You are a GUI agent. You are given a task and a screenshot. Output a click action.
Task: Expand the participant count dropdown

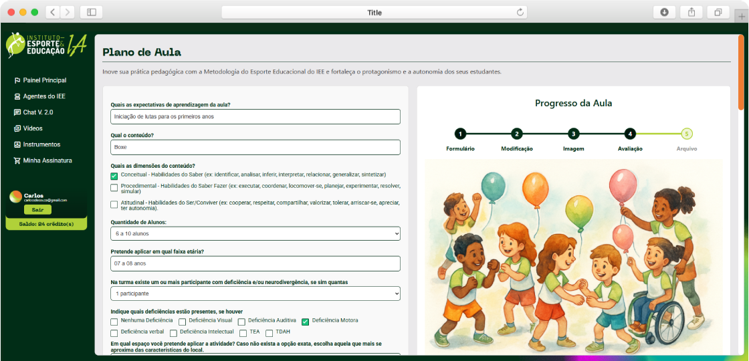pyautogui.click(x=255, y=293)
